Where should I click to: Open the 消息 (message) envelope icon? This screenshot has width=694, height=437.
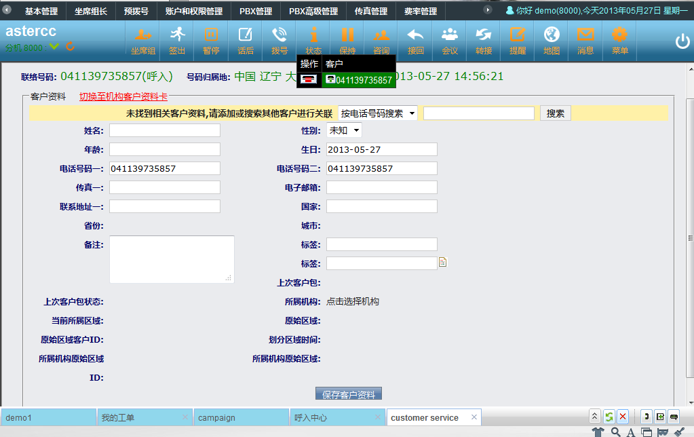pyautogui.click(x=585, y=40)
